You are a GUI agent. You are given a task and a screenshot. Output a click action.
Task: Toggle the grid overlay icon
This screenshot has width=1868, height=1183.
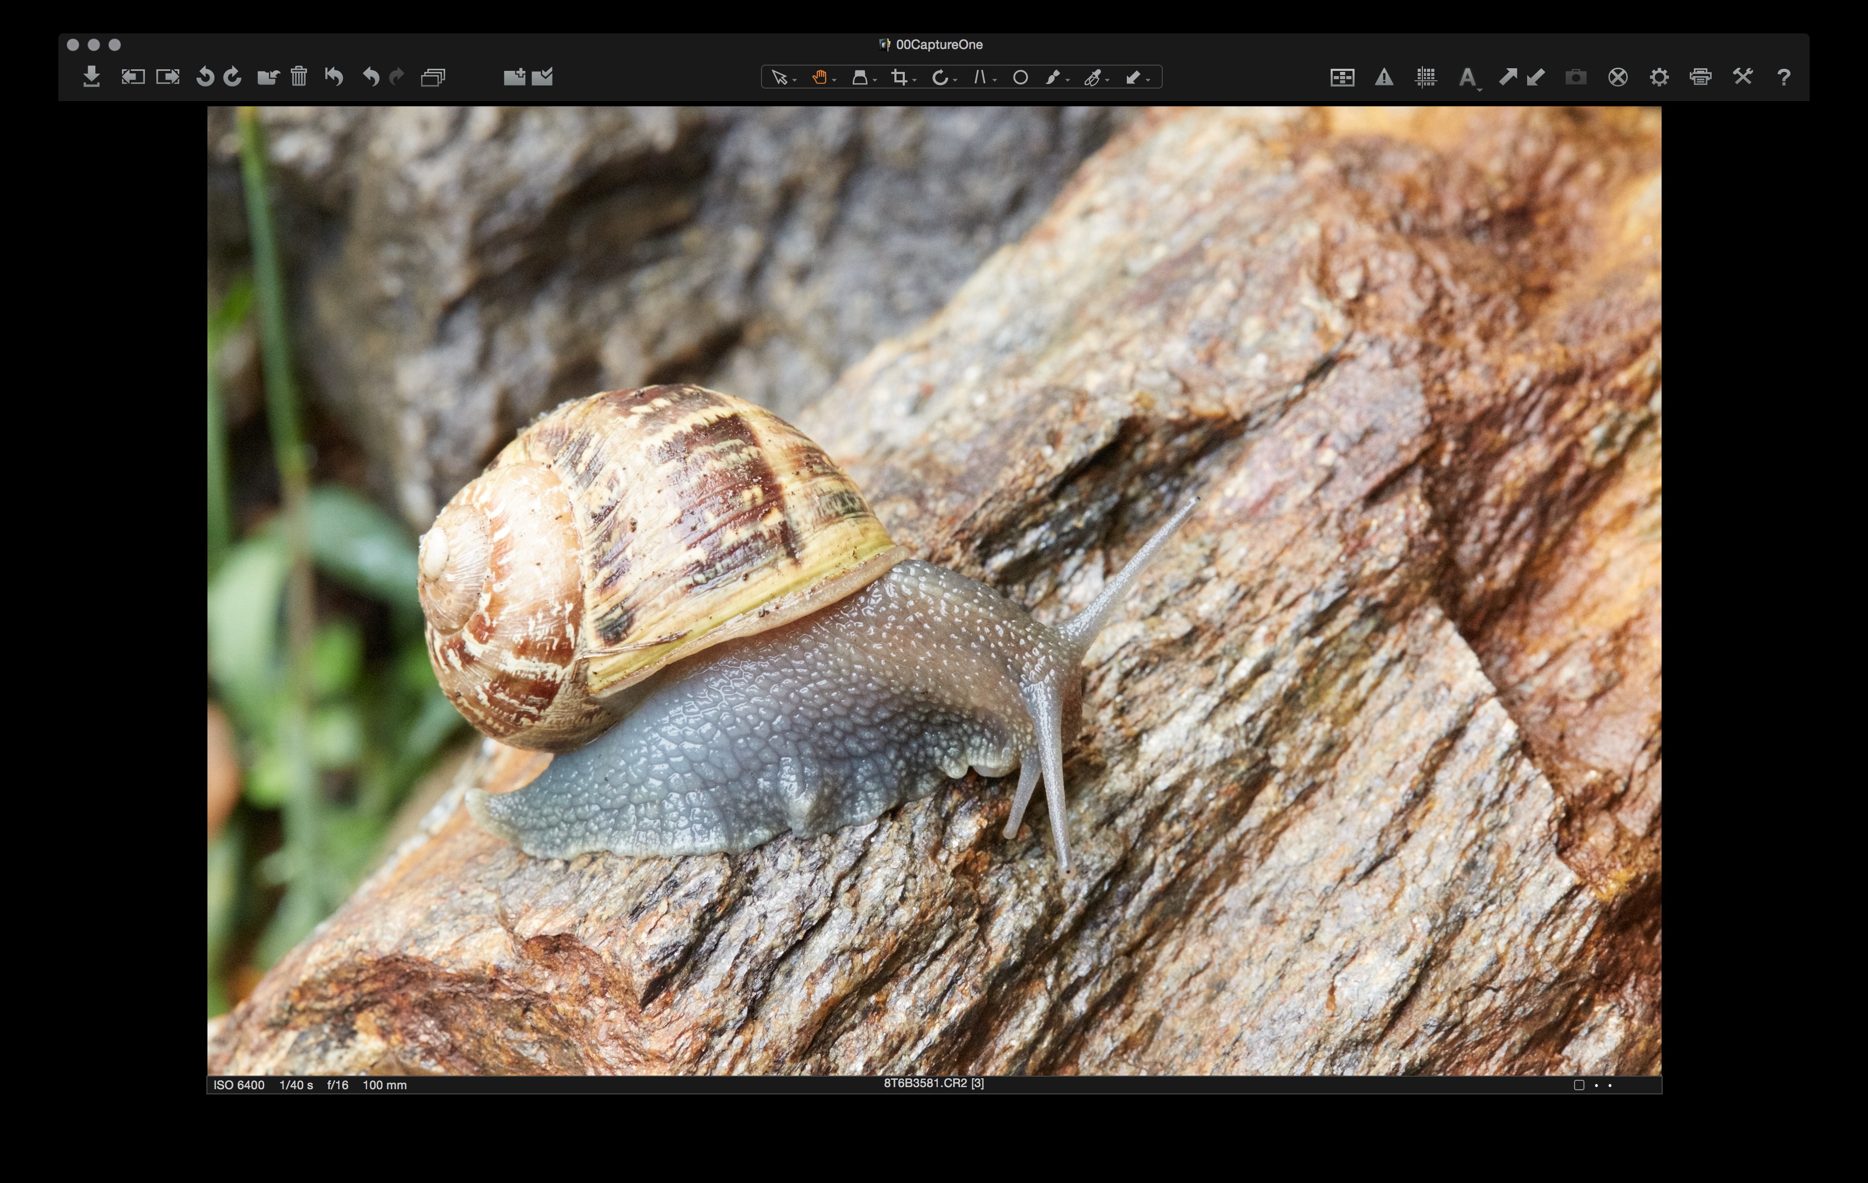[x=1425, y=78]
